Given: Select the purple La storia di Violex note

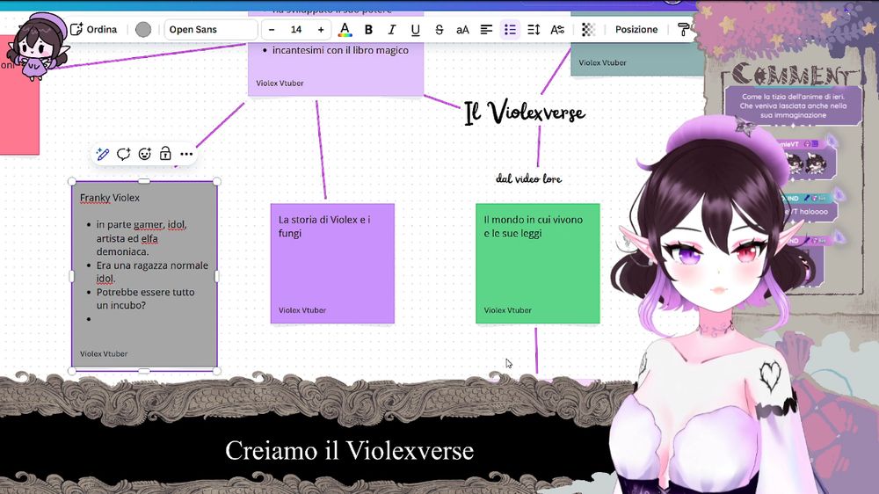Looking at the screenshot, I should (x=332, y=264).
